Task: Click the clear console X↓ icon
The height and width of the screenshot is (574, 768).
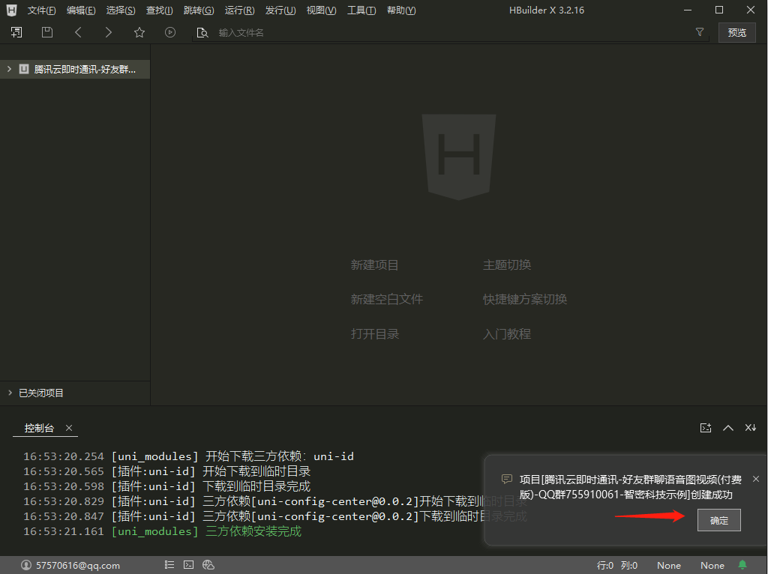Action: click(750, 428)
